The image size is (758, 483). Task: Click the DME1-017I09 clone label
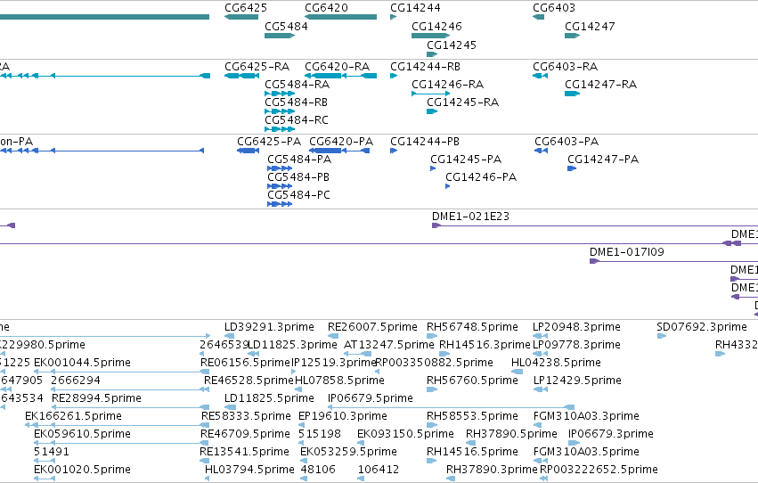point(627,252)
